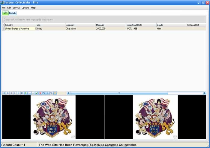Sort by Issue Start Date column header
This screenshot has height=148, width=210.
141,25
